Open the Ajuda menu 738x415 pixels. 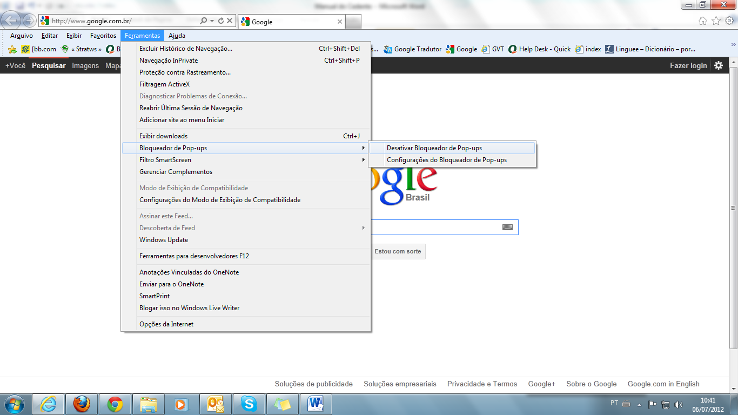(177, 36)
